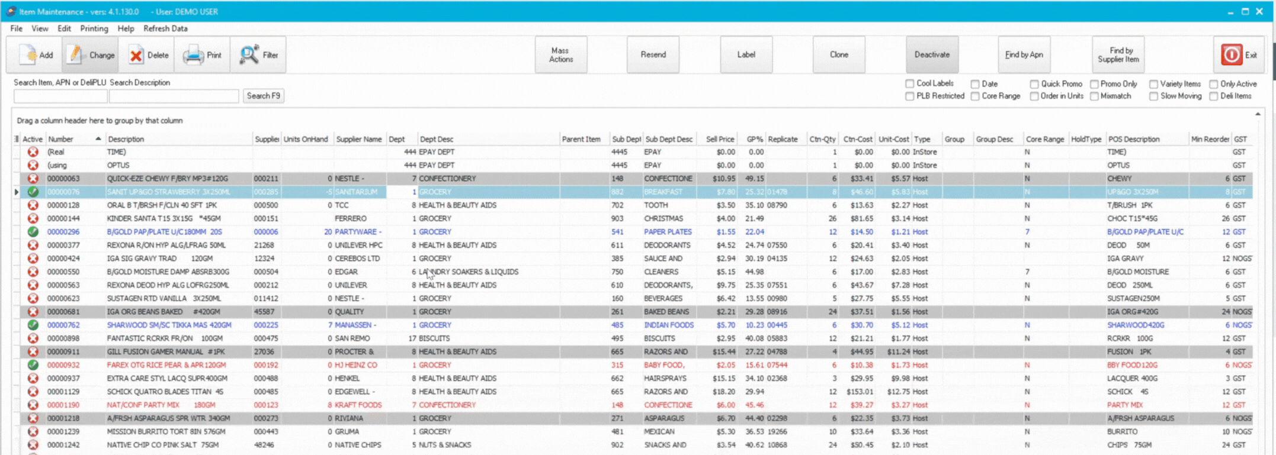The width and height of the screenshot is (1276, 455).
Task: Click inactive red icon for A/FRSH ASPARAGUS row
Action: [x=33, y=418]
